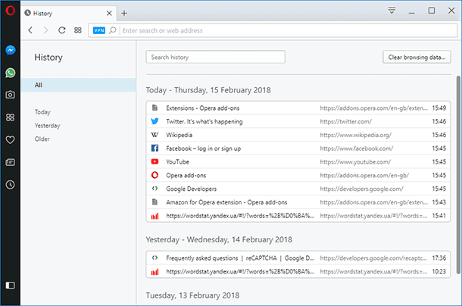Screen dimensions: 462x306
Task: Click the search magnifier in address bar
Action: coord(113,30)
